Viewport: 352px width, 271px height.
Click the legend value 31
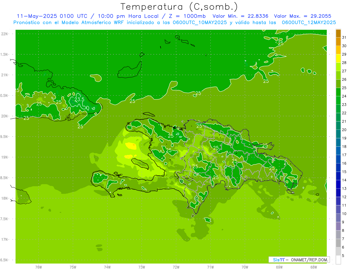coord(344,37)
